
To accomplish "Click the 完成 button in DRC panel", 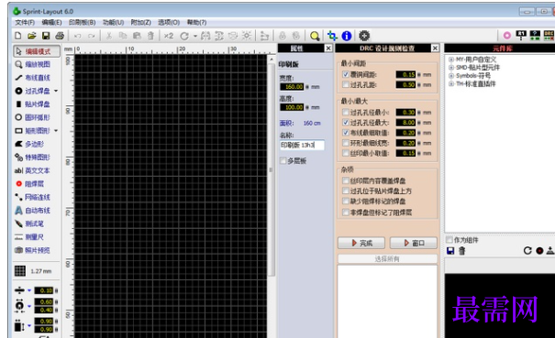I will pos(361,243).
